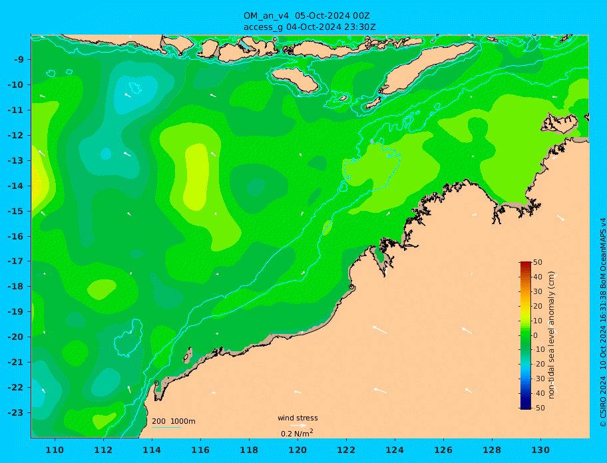
Task: Click the 120 longitude axis label
Action: 298,450
